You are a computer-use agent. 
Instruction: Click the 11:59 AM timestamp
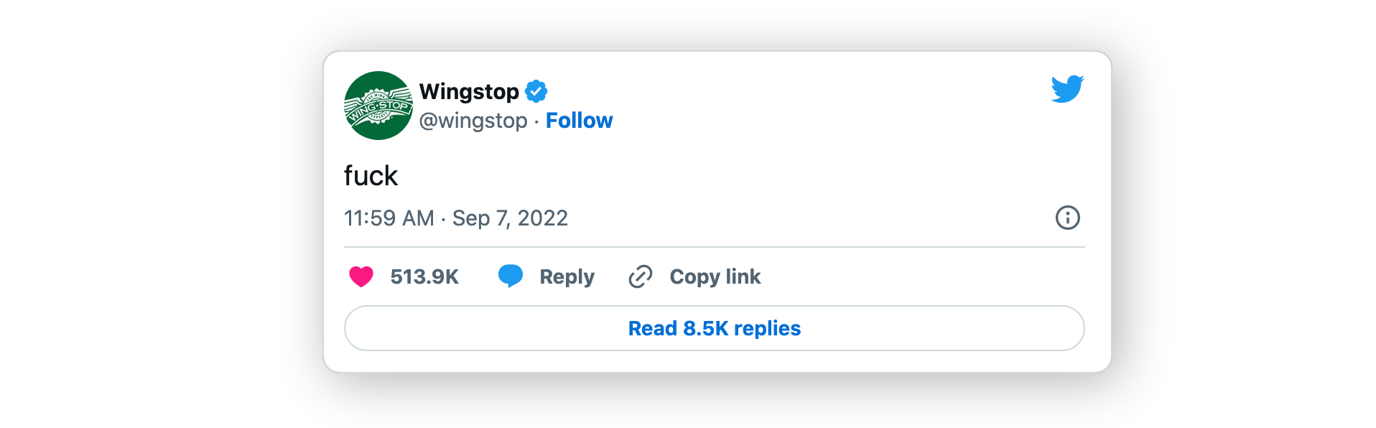point(389,218)
